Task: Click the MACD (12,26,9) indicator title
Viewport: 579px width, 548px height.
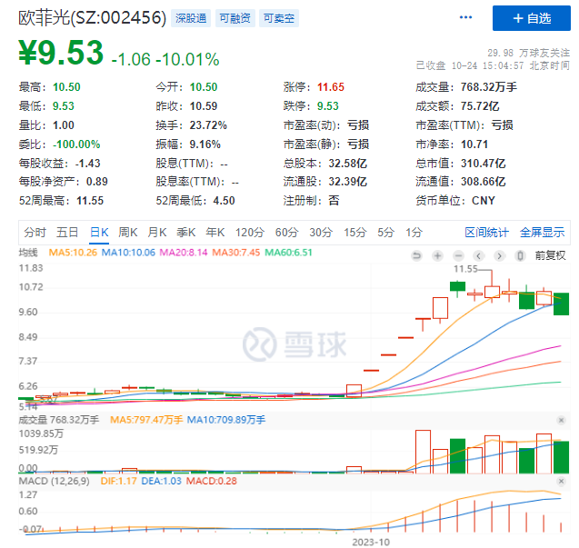Action: 55,481
